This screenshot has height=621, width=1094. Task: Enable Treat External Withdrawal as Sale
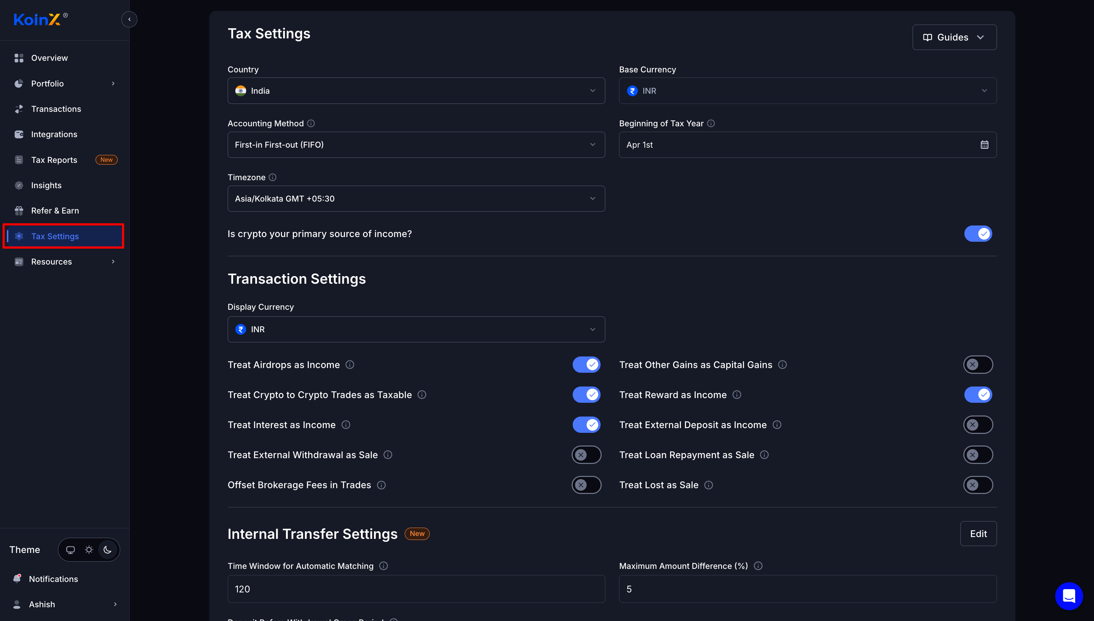pyautogui.click(x=586, y=455)
